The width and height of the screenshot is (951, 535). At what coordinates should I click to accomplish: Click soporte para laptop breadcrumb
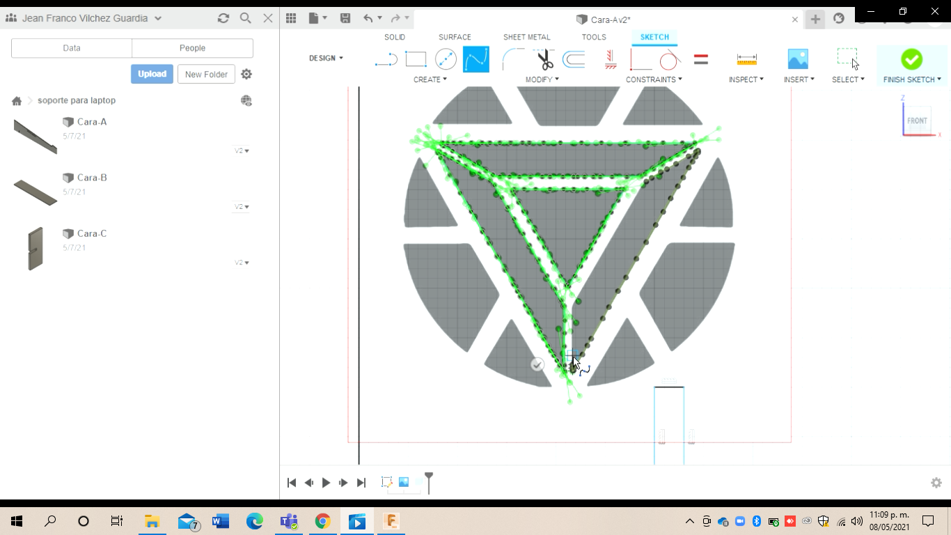[x=77, y=100]
